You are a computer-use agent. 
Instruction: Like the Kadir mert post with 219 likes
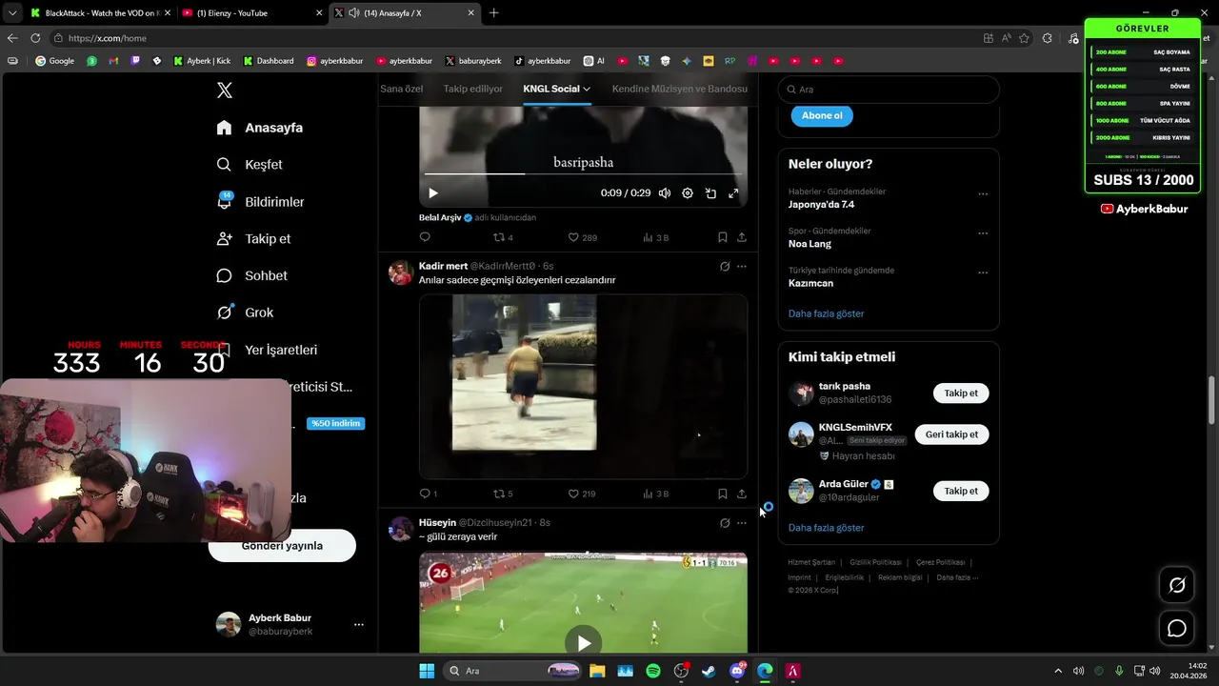click(582, 494)
